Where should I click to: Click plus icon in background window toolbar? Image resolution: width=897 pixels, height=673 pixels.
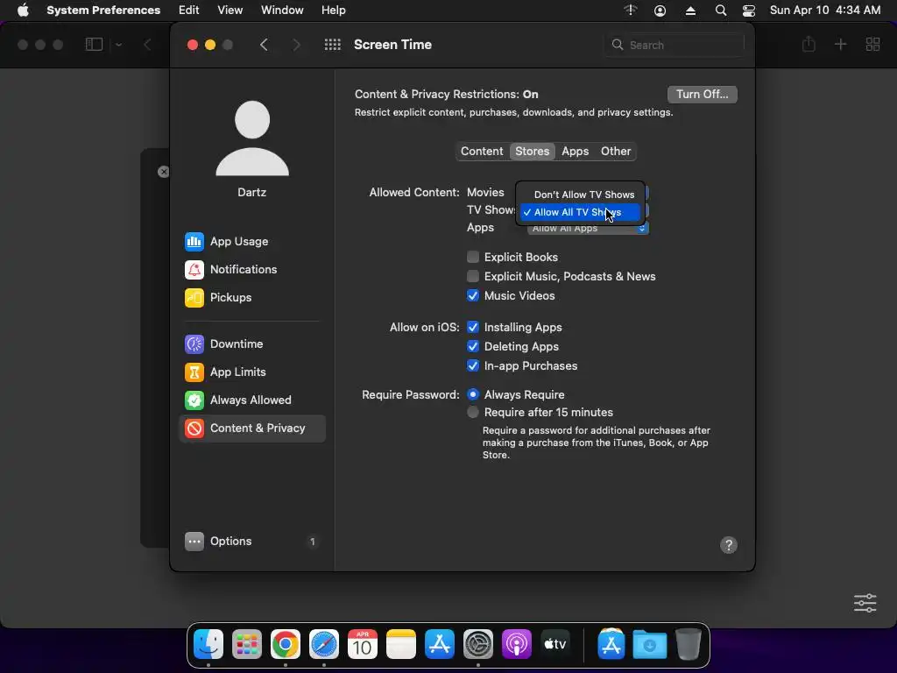coord(840,44)
